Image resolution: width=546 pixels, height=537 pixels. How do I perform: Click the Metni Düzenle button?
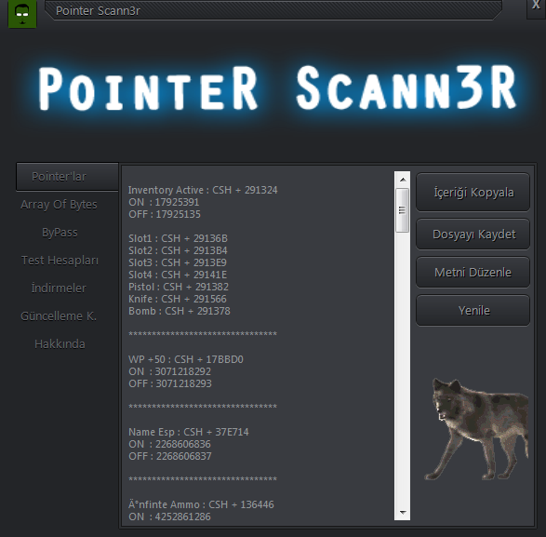click(473, 272)
